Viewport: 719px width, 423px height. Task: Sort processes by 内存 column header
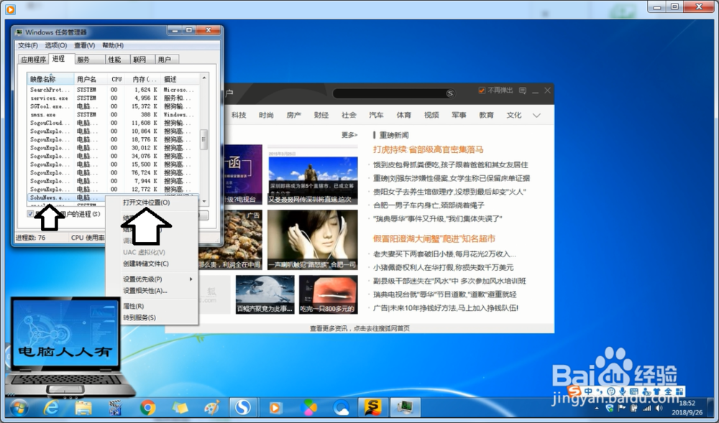144,79
